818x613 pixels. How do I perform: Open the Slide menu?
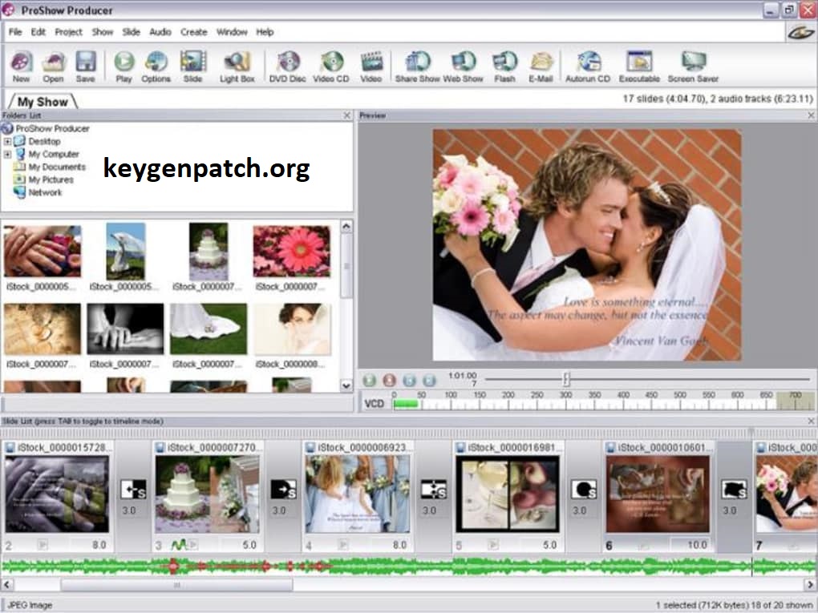click(x=131, y=32)
